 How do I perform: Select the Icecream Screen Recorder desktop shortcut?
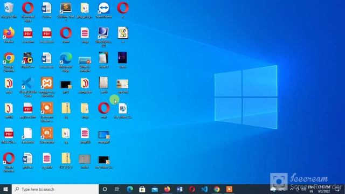tap(47, 112)
